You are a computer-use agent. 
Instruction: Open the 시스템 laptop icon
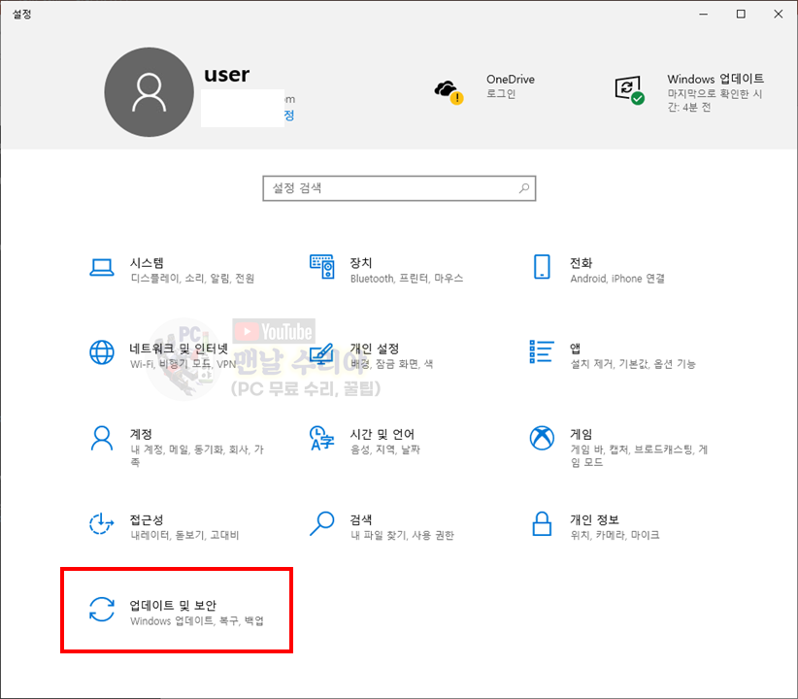[x=102, y=267]
